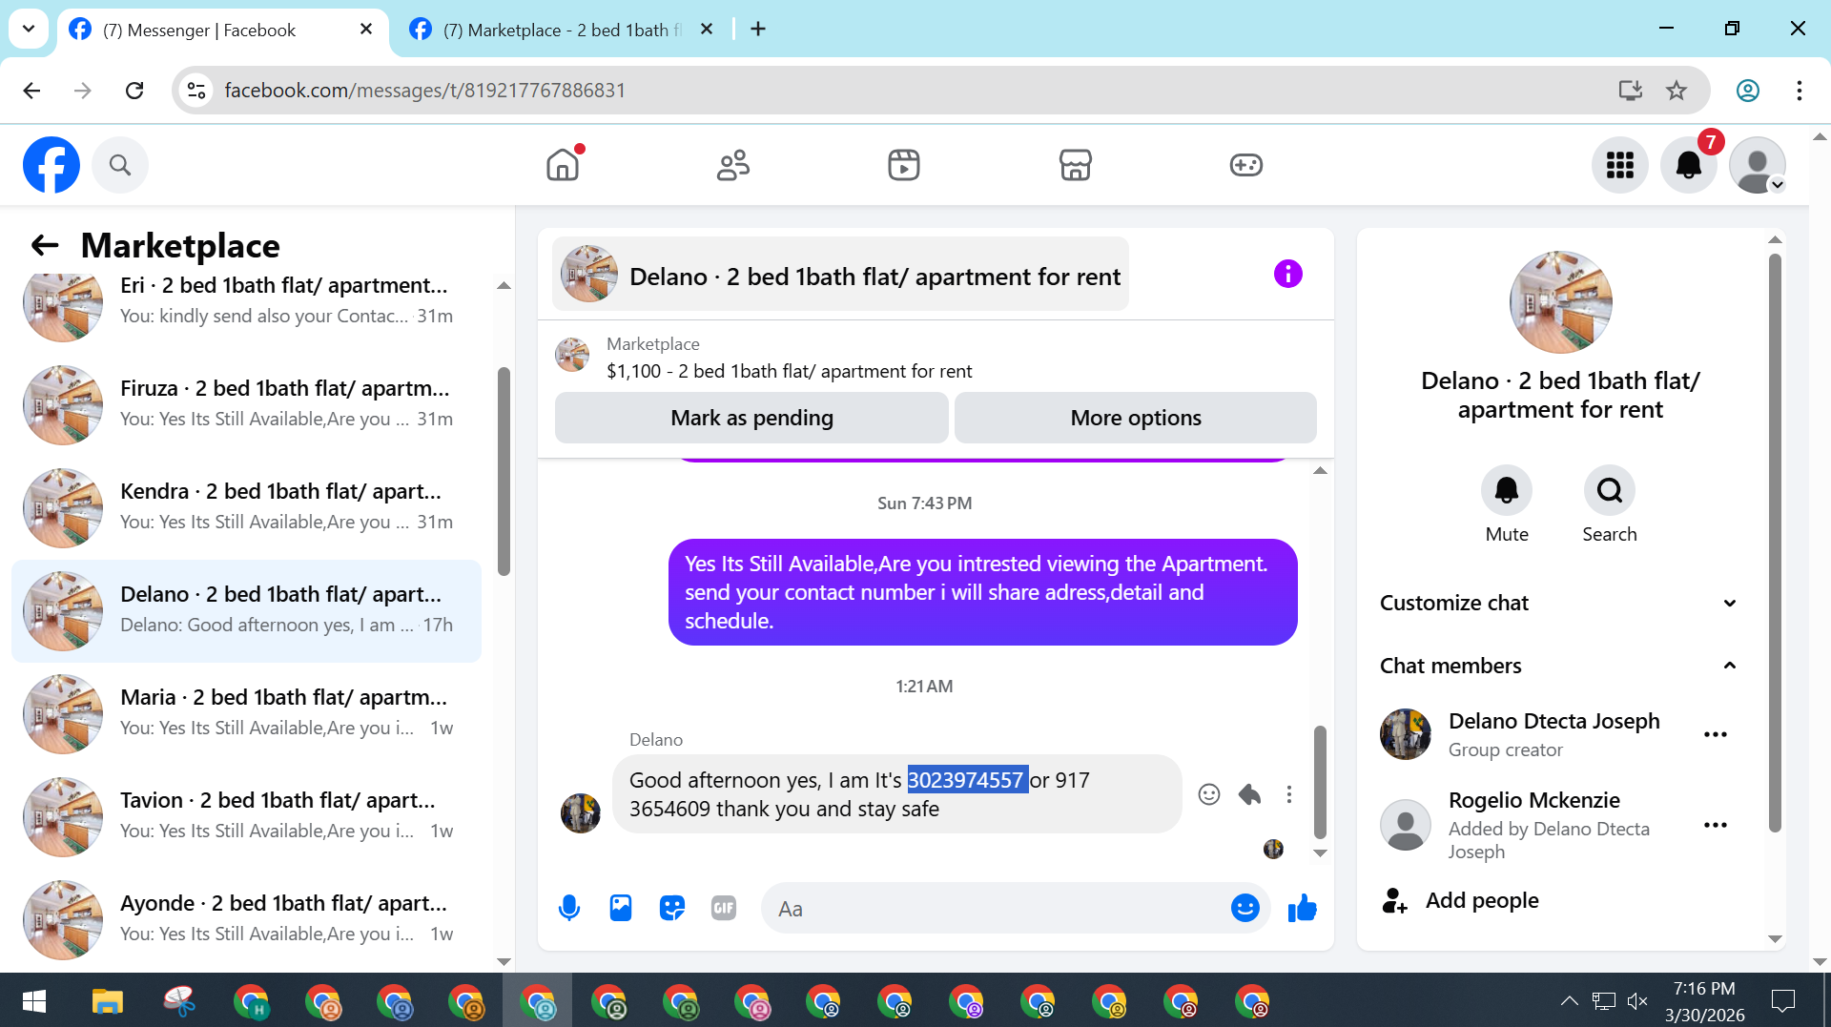Open a new browser tab
This screenshot has height=1027, width=1831.
pyautogui.click(x=758, y=30)
